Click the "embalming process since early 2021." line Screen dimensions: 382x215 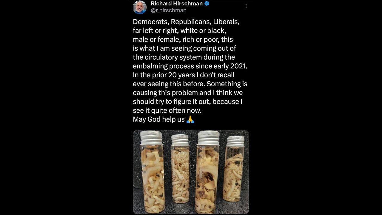(190, 66)
